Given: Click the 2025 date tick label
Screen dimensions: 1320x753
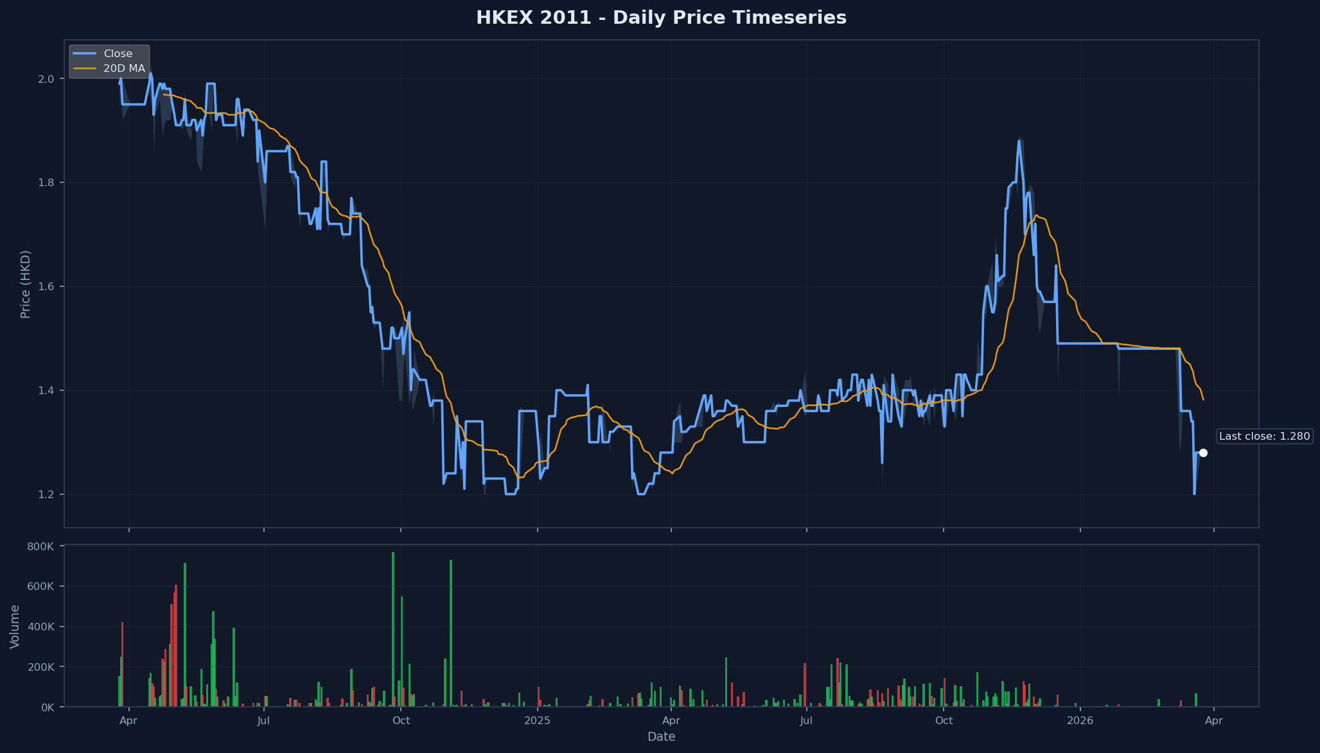Looking at the screenshot, I should click(x=538, y=721).
